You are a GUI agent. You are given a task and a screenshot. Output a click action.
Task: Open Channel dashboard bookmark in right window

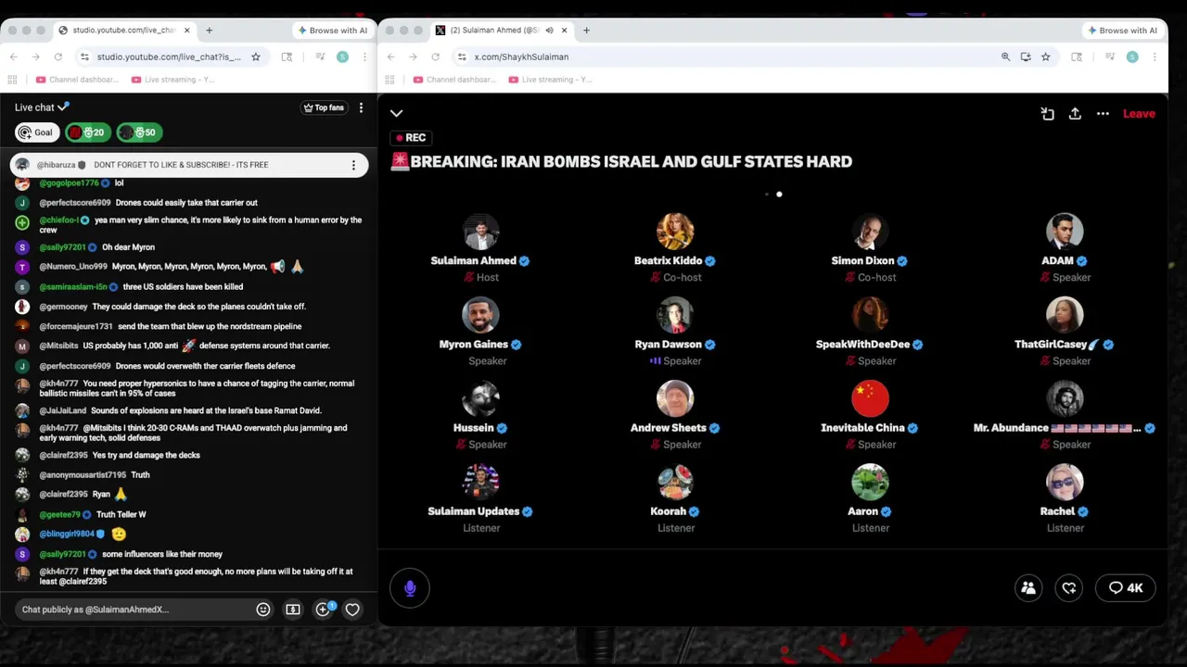(454, 80)
